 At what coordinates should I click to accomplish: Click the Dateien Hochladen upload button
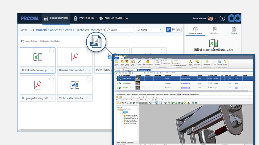(x=50, y=41)
